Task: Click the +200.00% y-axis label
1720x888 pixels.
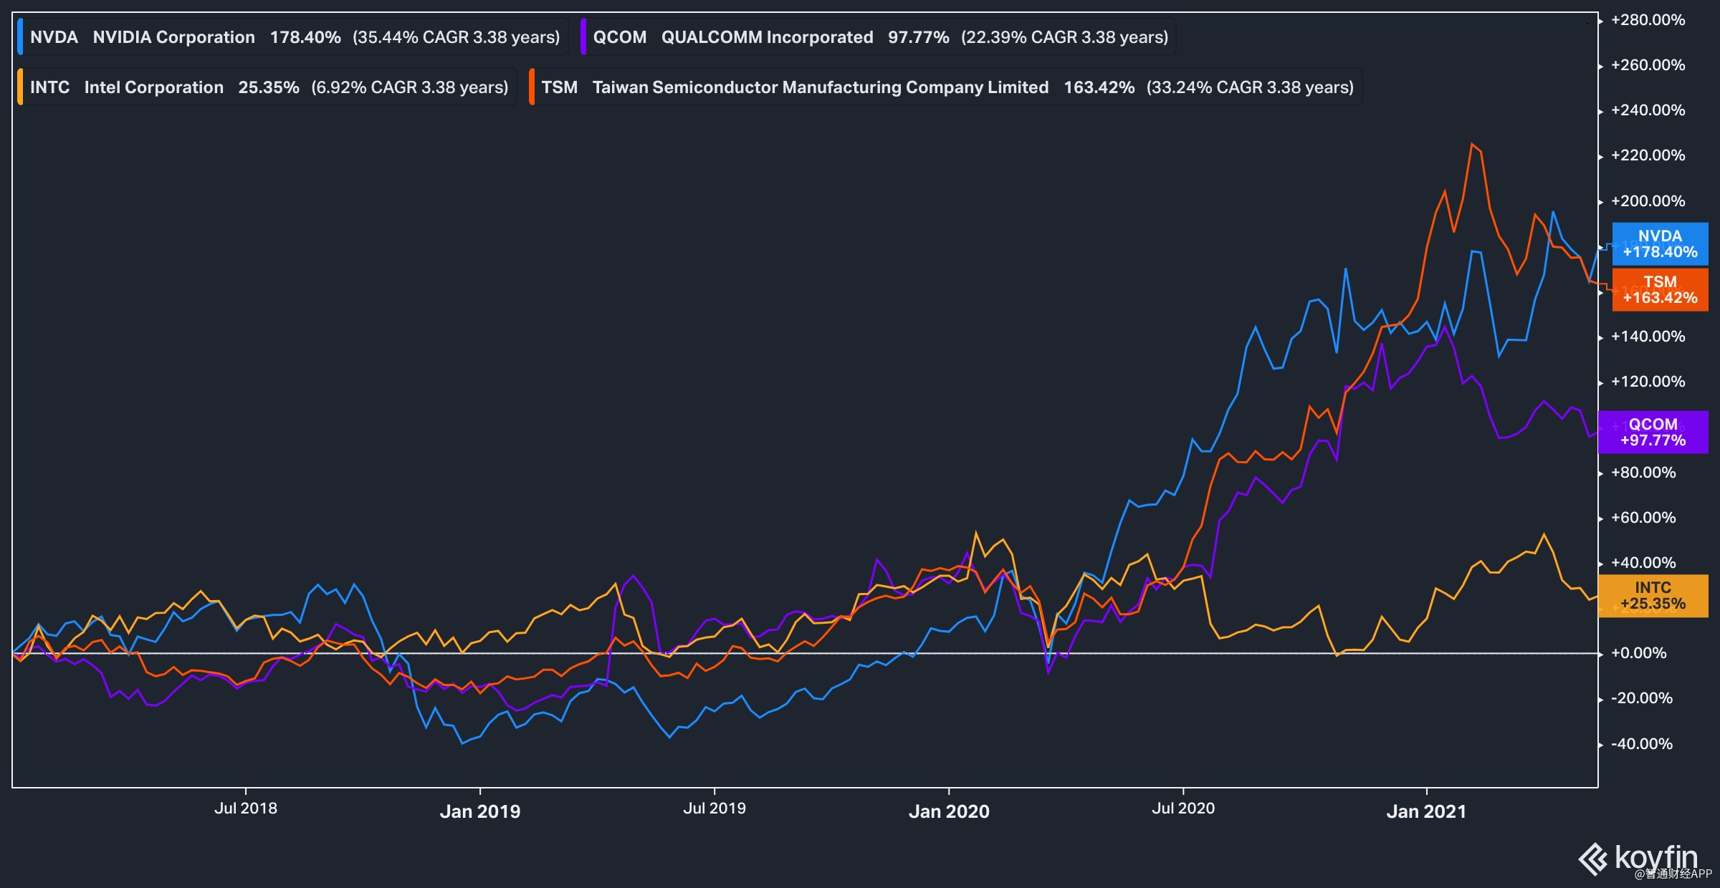Action: 1648,201
